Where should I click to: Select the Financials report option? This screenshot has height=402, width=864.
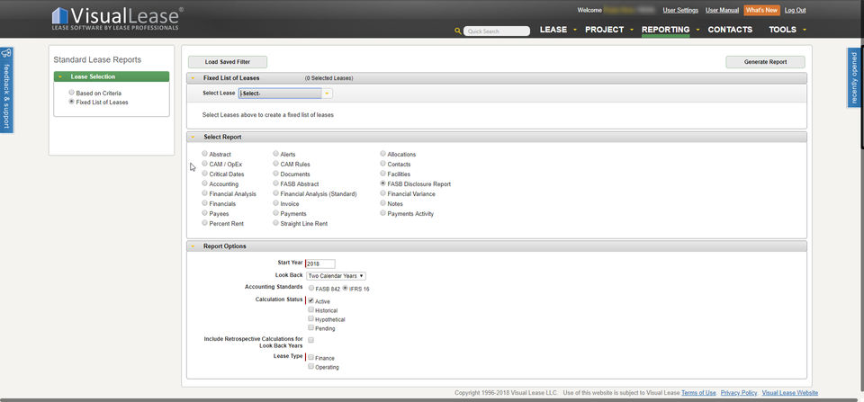(x=205, y=204)
